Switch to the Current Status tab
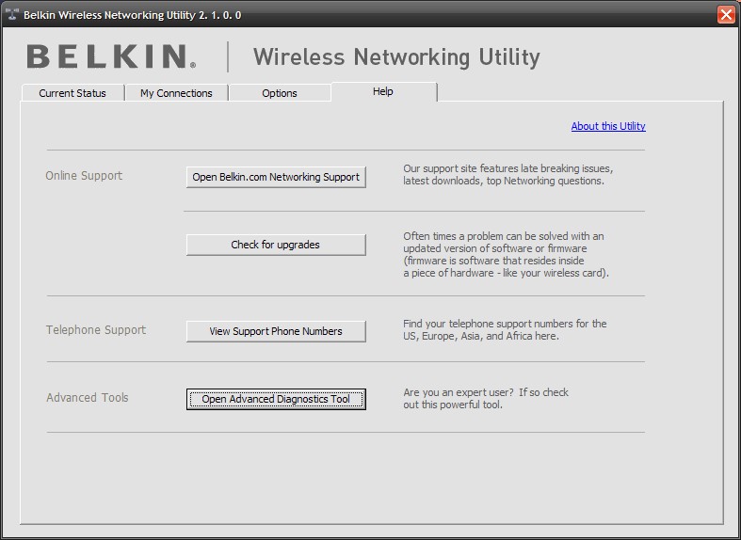Image resolution: width=741 pixels, height=540 pixels. pos(72,93)
